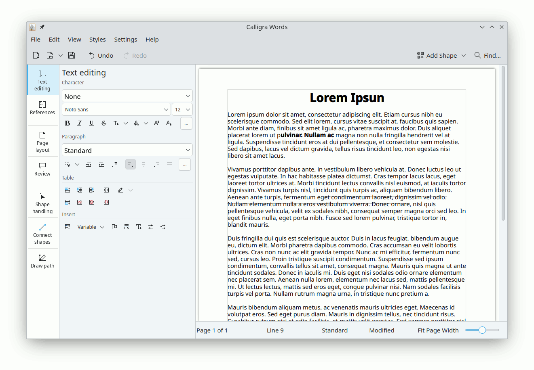Open the Styles menu
The image size is (534, 370).
(x=97, y=40)
